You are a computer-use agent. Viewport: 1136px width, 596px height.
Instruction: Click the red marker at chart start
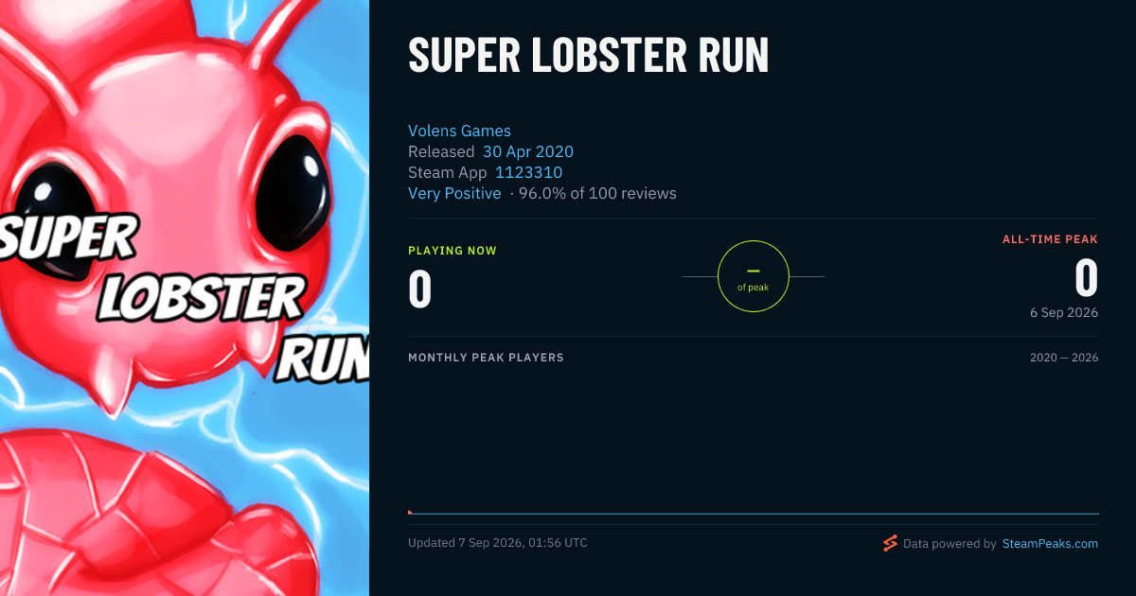pos(410,512)
